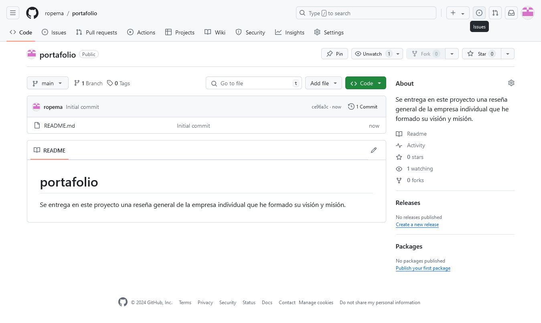
Task: Open commit hash ce96a3c
Action: [320, 107]
